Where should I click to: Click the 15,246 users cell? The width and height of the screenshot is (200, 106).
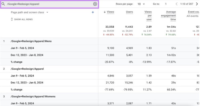point(129,83)
